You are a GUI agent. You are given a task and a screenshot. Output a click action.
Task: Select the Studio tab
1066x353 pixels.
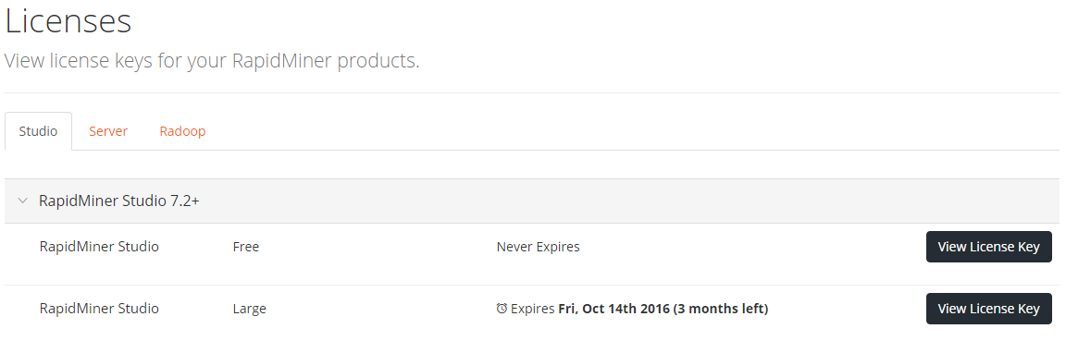[38, 131]
